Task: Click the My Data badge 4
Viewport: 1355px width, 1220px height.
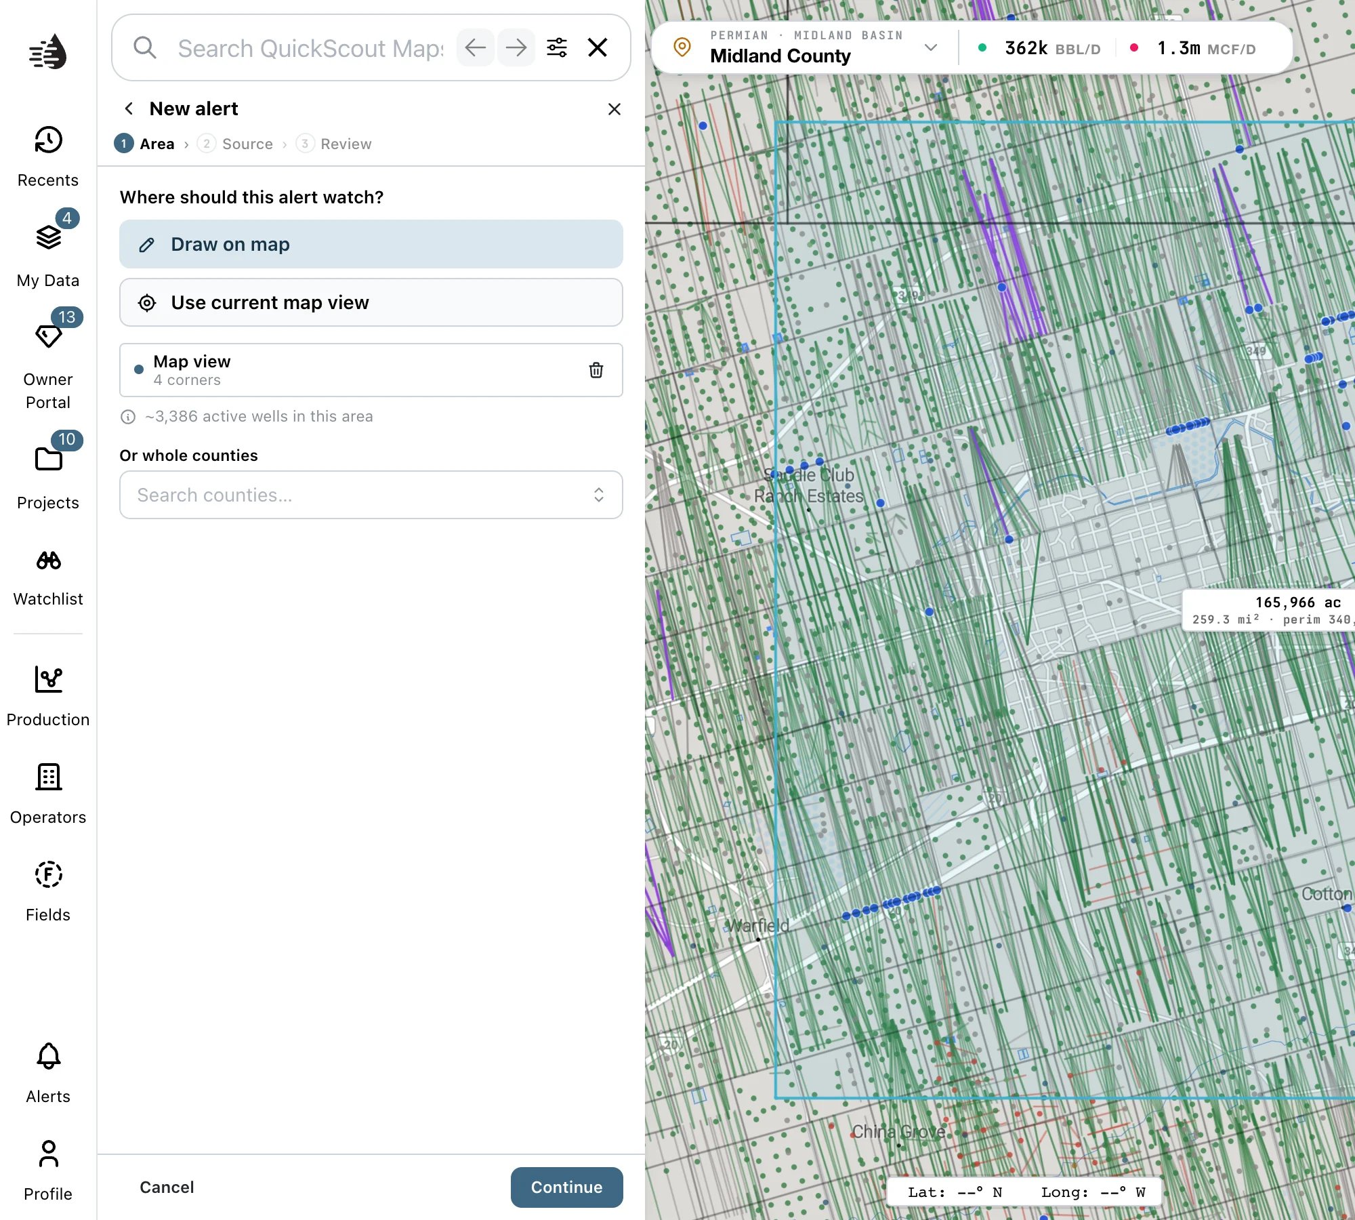Action: pos(66,218)
